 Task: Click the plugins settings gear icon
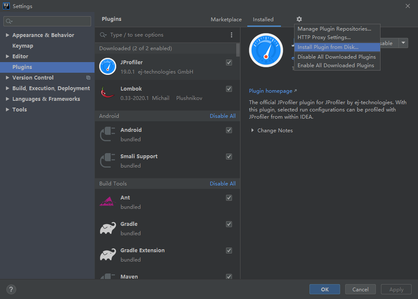(x=299, y=19)
